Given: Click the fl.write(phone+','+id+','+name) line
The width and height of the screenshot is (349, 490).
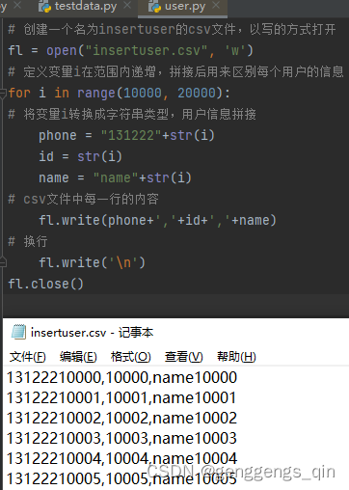Looking at the screenshot, I should 157,220.
